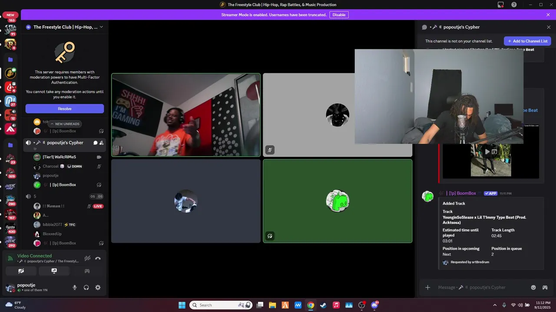Select voice channel named 5
Viewport: 556px width, 312px height.
coord(64,196)
